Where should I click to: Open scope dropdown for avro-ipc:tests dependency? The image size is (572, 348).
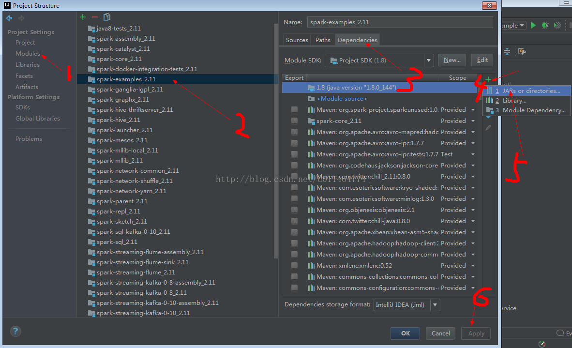[473, 154]
